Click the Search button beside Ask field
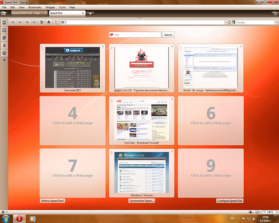 [x=168, y=35]
